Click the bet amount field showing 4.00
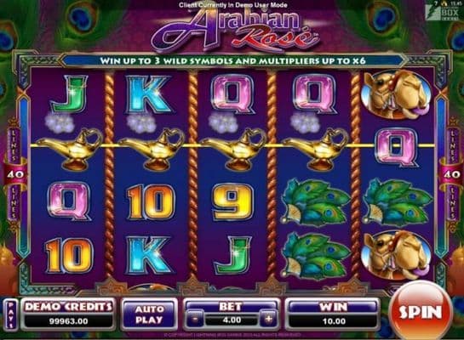Viewport: 464px width, 340px height. click(232, 320)
